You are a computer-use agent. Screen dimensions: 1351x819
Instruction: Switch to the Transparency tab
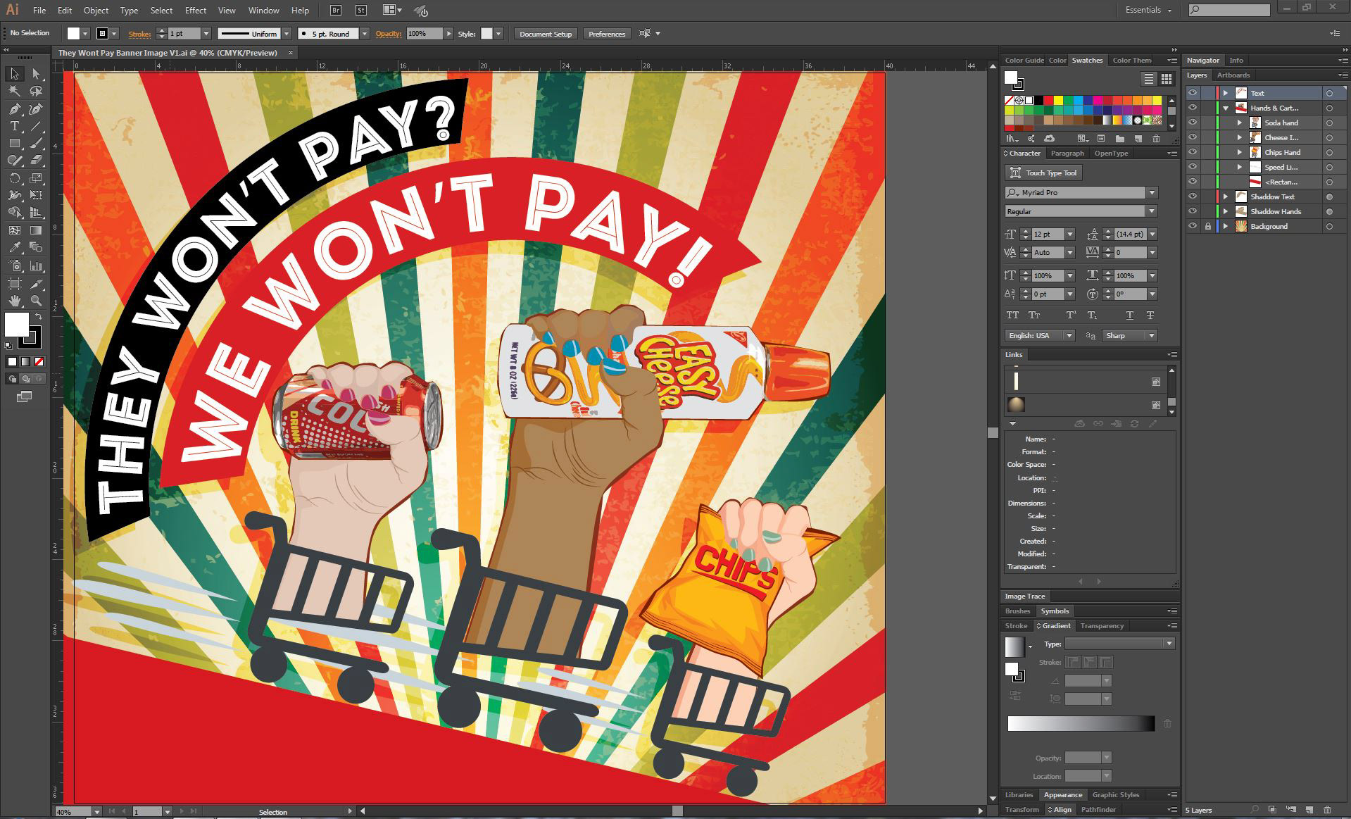tap(1102, 625)
